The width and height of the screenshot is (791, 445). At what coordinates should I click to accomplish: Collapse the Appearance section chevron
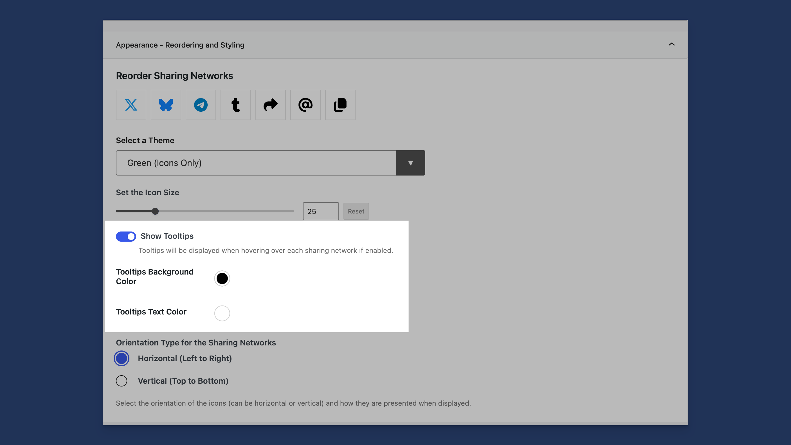pyautogui.click(x=671, y=44)
